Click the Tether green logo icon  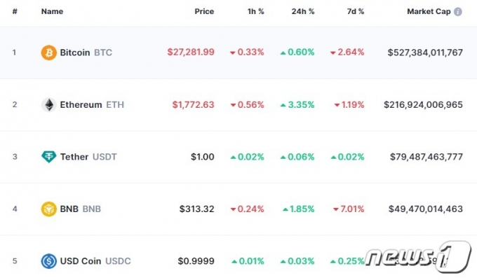tap(48, 157)
